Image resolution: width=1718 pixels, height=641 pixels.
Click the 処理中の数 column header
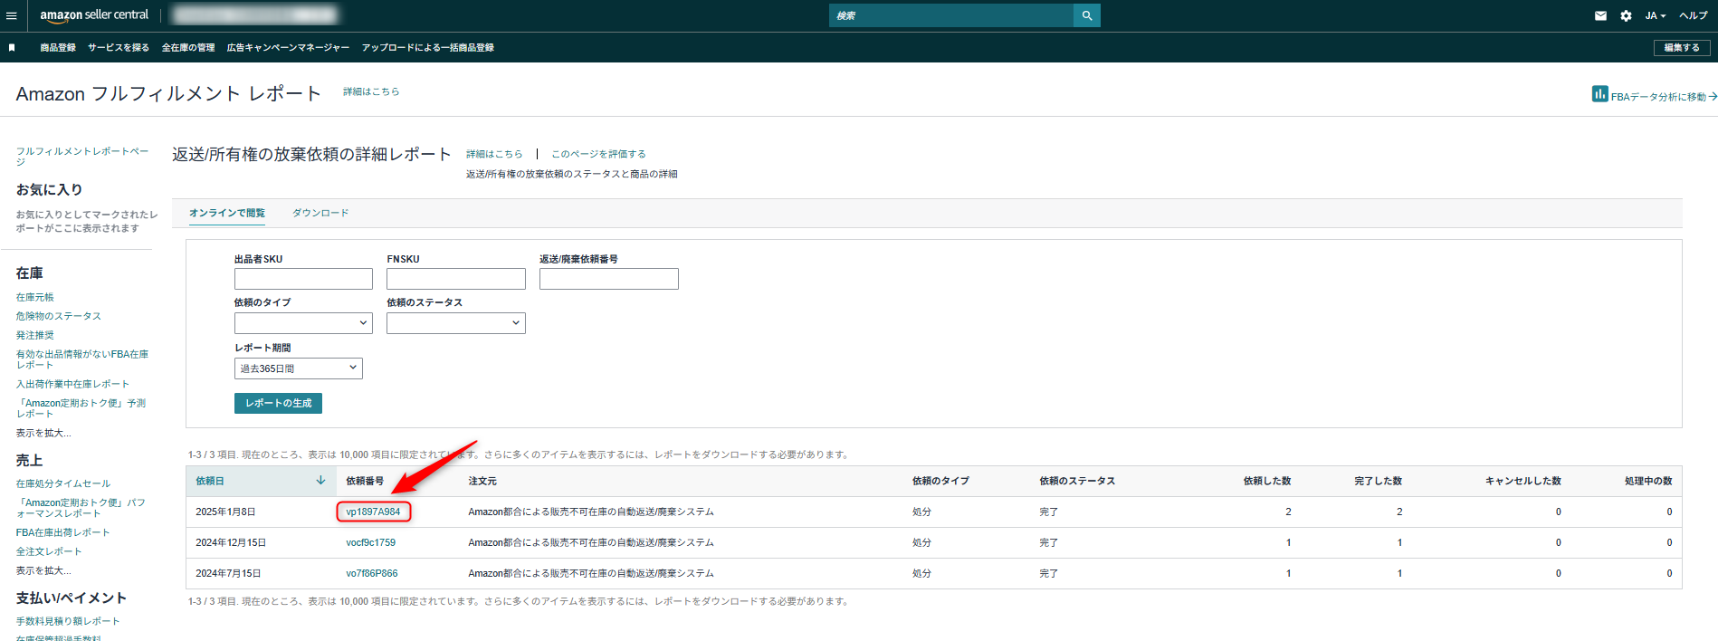[1648, 481]
